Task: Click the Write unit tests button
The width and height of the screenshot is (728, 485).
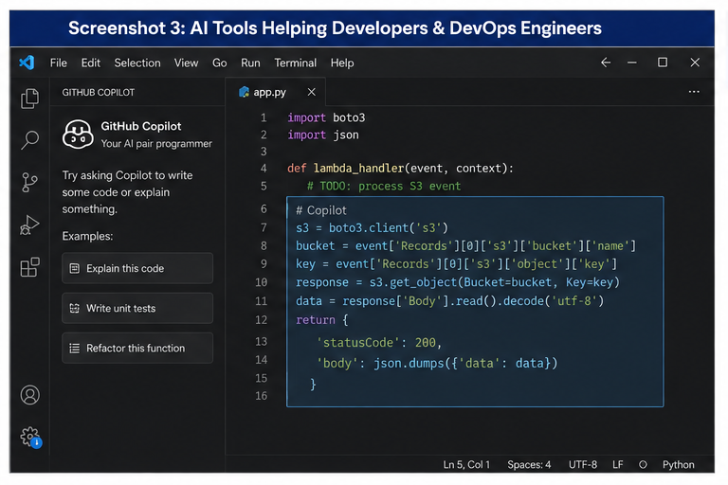Action: [x=137, y=308]
